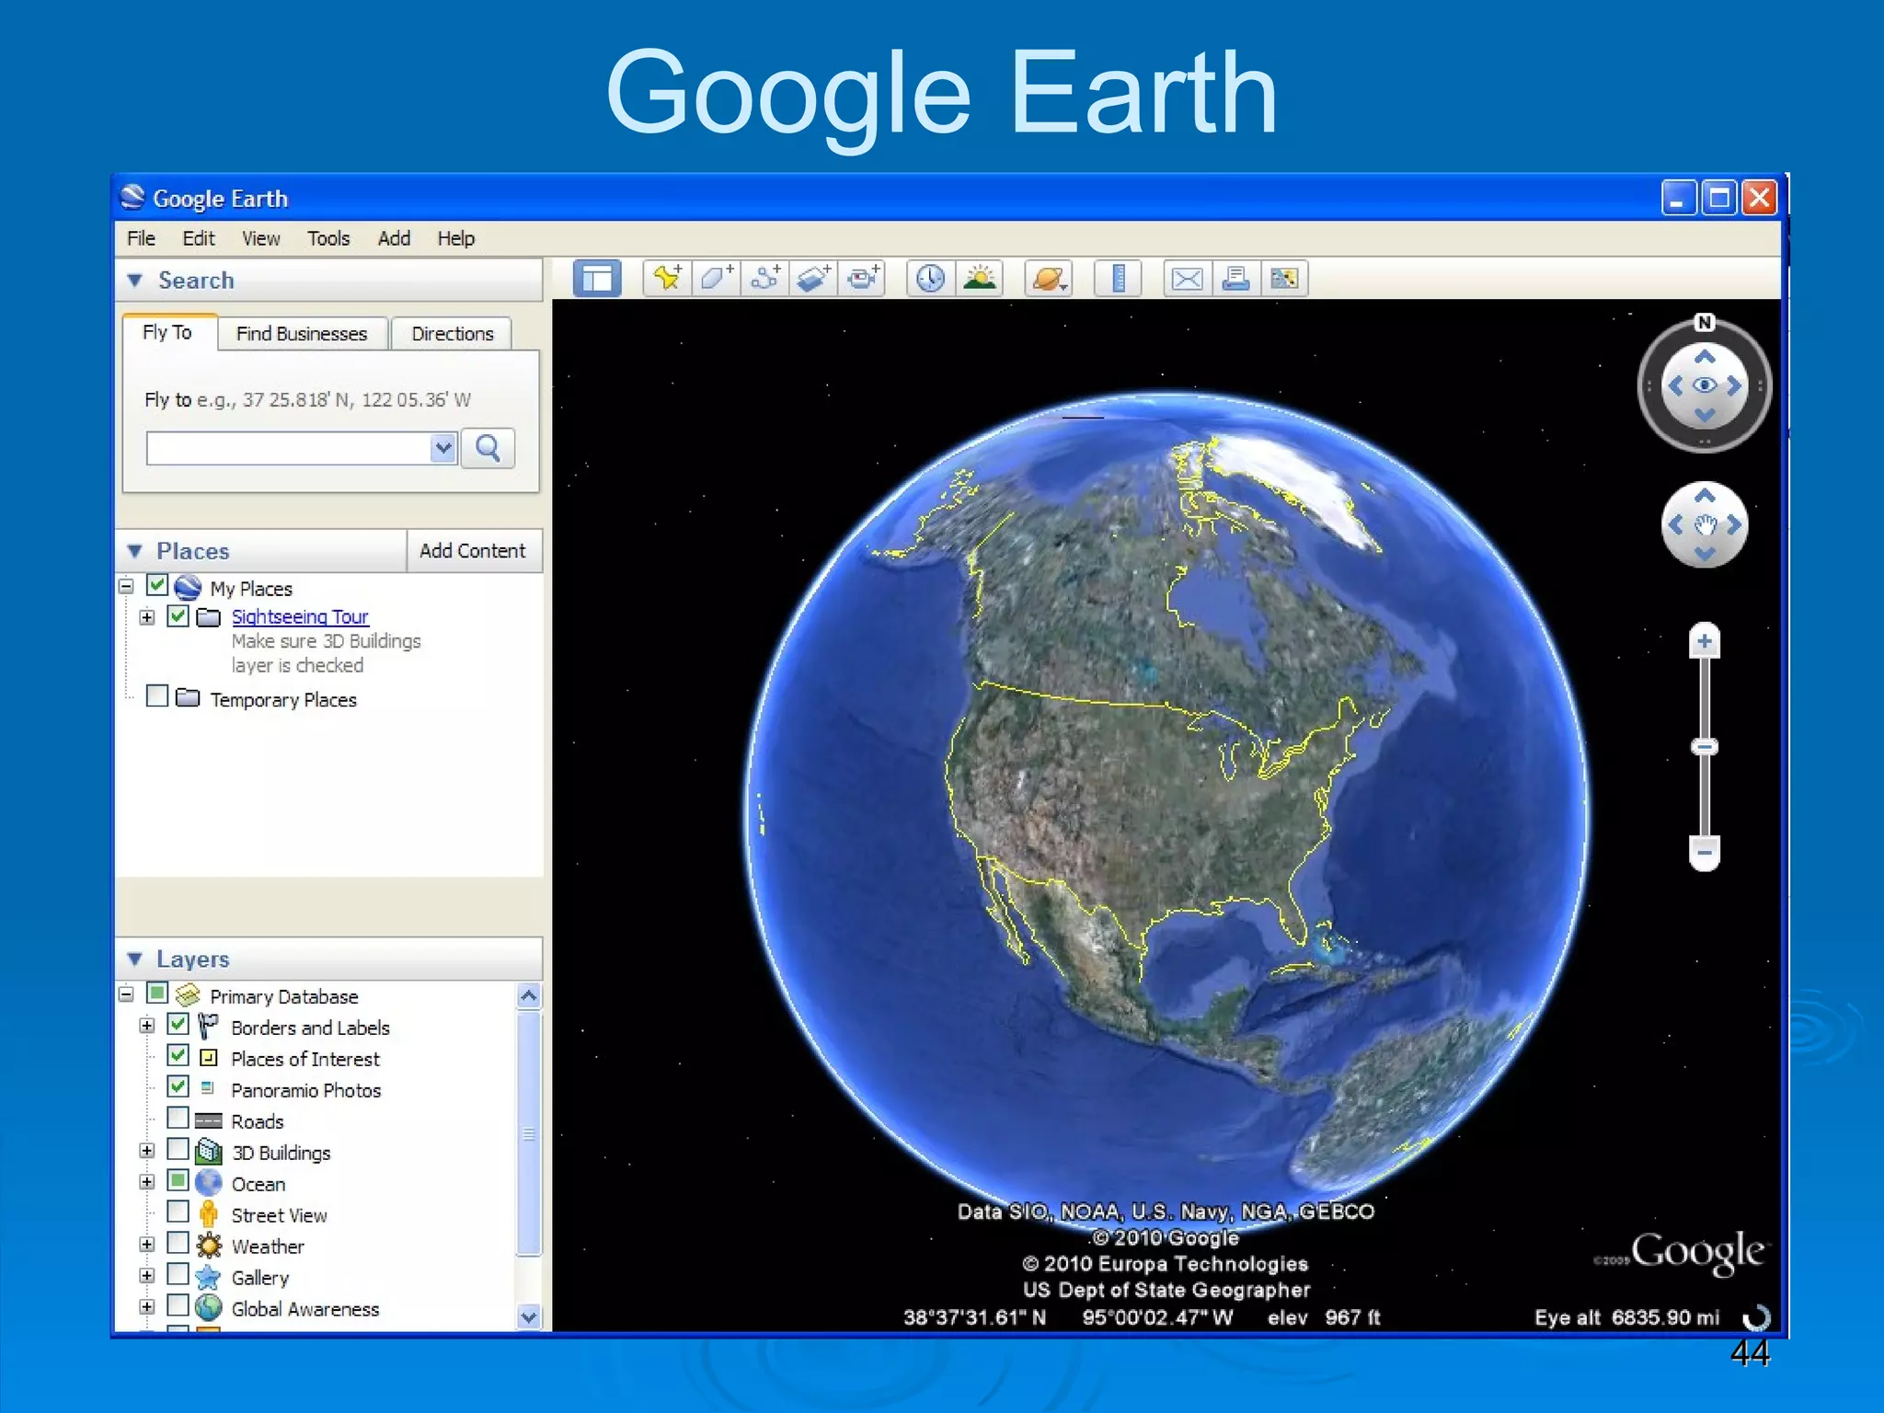The image size is (1884, 1413).
Task: Uncheck Borders and Labels layer
Action: pos(178,1025)
